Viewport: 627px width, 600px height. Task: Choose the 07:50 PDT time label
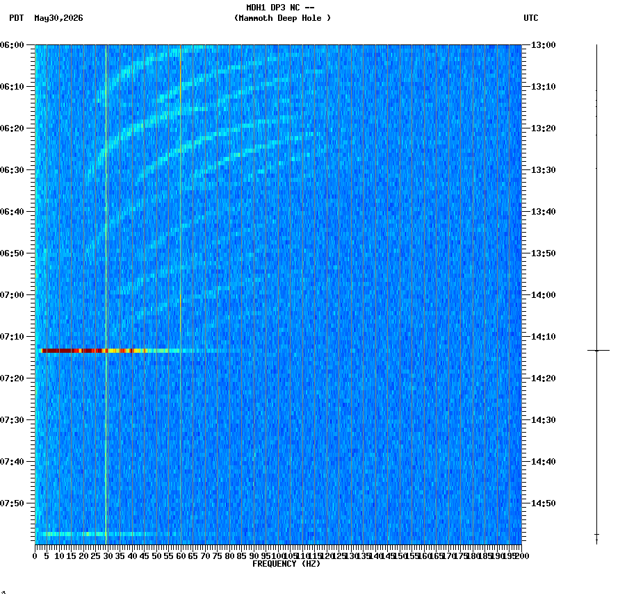tap(12, 503)
